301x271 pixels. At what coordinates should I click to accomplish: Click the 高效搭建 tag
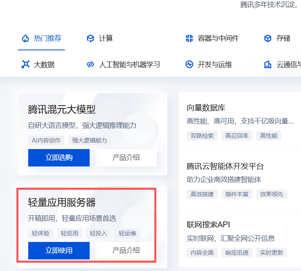[202, 194]
